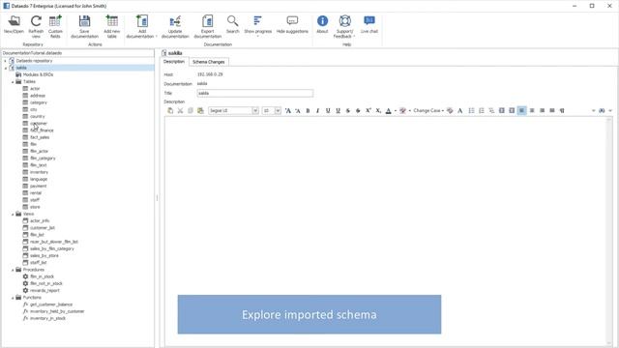Pick the font color button
This screenshot has height=348, width=619.
(389, 111)
